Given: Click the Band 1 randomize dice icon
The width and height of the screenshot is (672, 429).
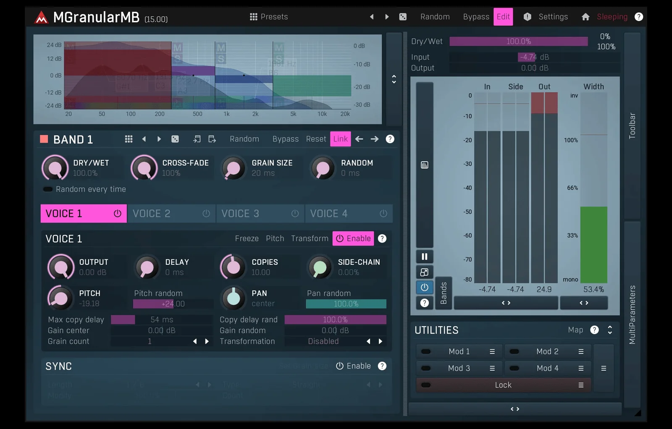Looking at the screenshot, I should point(175,139).
